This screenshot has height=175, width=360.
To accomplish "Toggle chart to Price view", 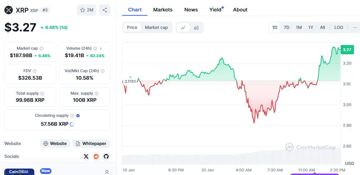I will click(132, 27).
